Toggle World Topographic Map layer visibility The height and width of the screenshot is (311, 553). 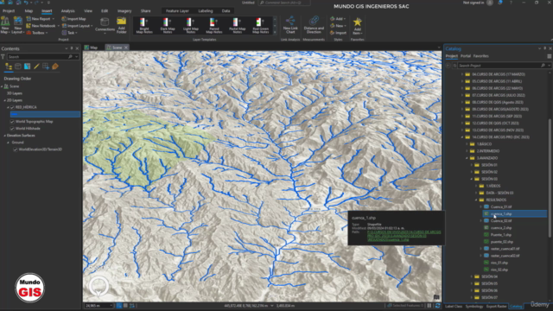click(12, 121)
